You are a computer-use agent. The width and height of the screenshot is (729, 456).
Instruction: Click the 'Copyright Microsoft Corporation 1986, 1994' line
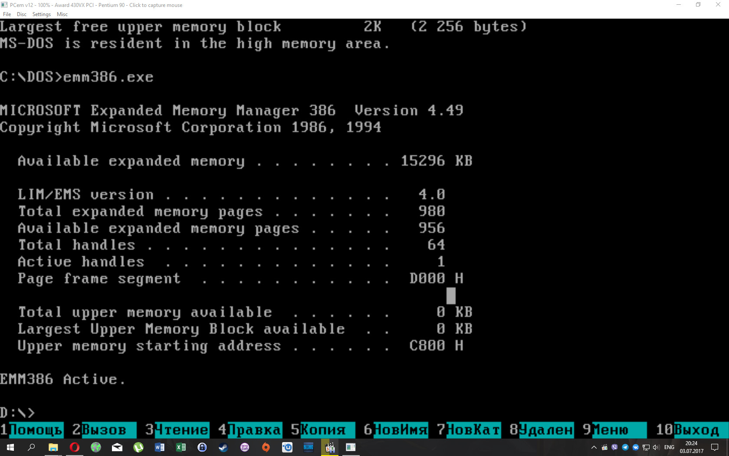pyautogui.click(x=190, y=127)
